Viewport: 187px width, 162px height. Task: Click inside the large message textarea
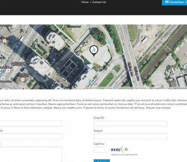click(x=31, y=154)
